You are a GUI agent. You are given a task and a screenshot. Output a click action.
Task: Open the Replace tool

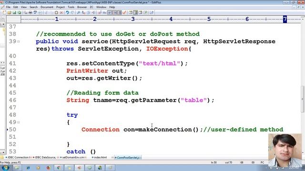pos(83,12)
